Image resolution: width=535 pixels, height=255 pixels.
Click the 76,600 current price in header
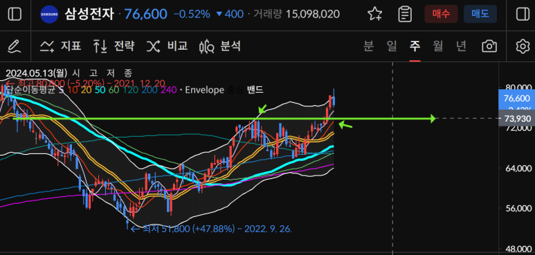[146, 15]
